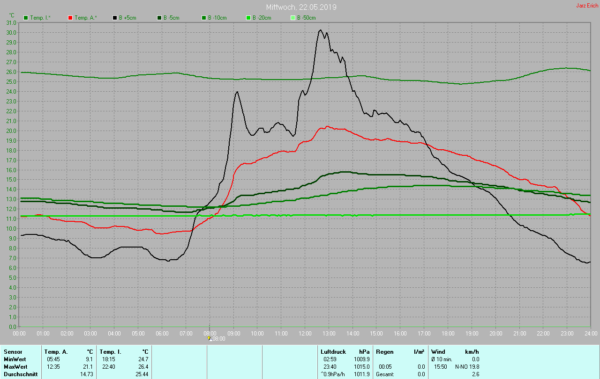This screenshot has height=379, width=600.
Task: Click the 12:00 label on the time axis
Action: tap(305, 333)
